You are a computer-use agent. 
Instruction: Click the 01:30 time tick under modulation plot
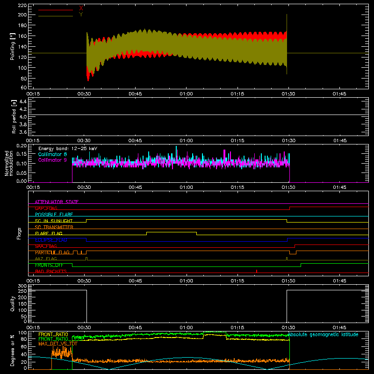click(x=288, y=187)
